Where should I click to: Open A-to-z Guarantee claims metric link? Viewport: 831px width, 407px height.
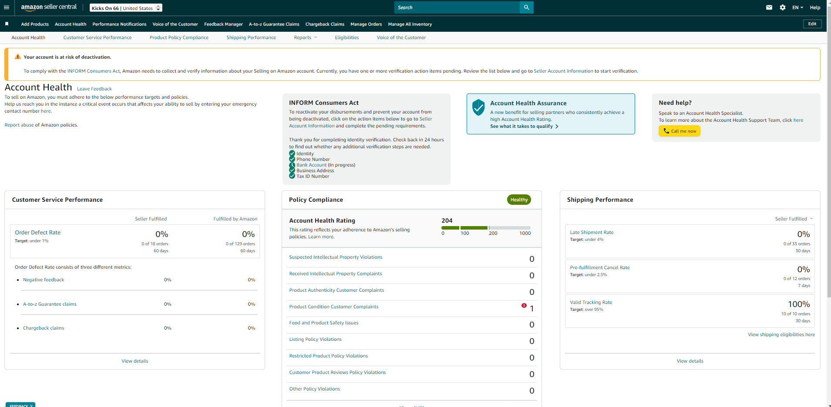point(50,304)
